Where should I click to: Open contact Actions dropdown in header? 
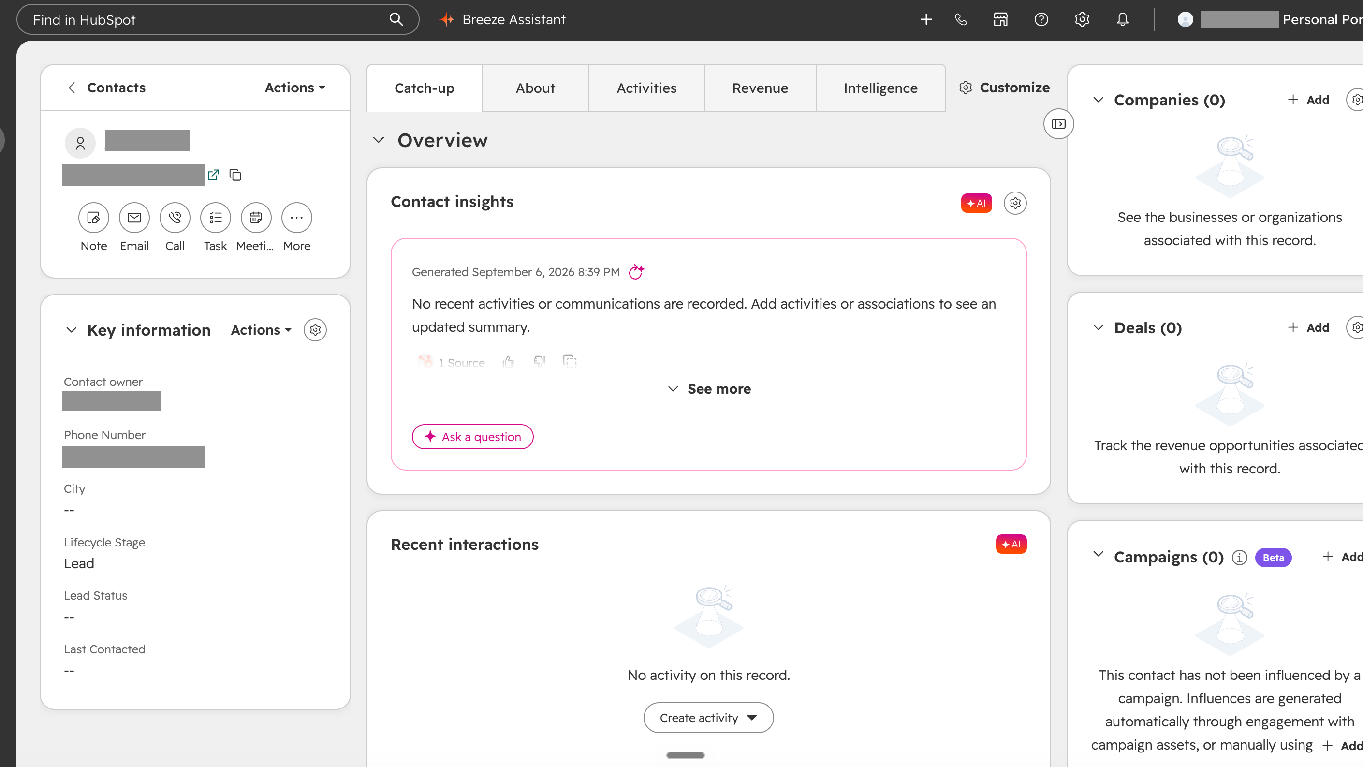[295, 88]
